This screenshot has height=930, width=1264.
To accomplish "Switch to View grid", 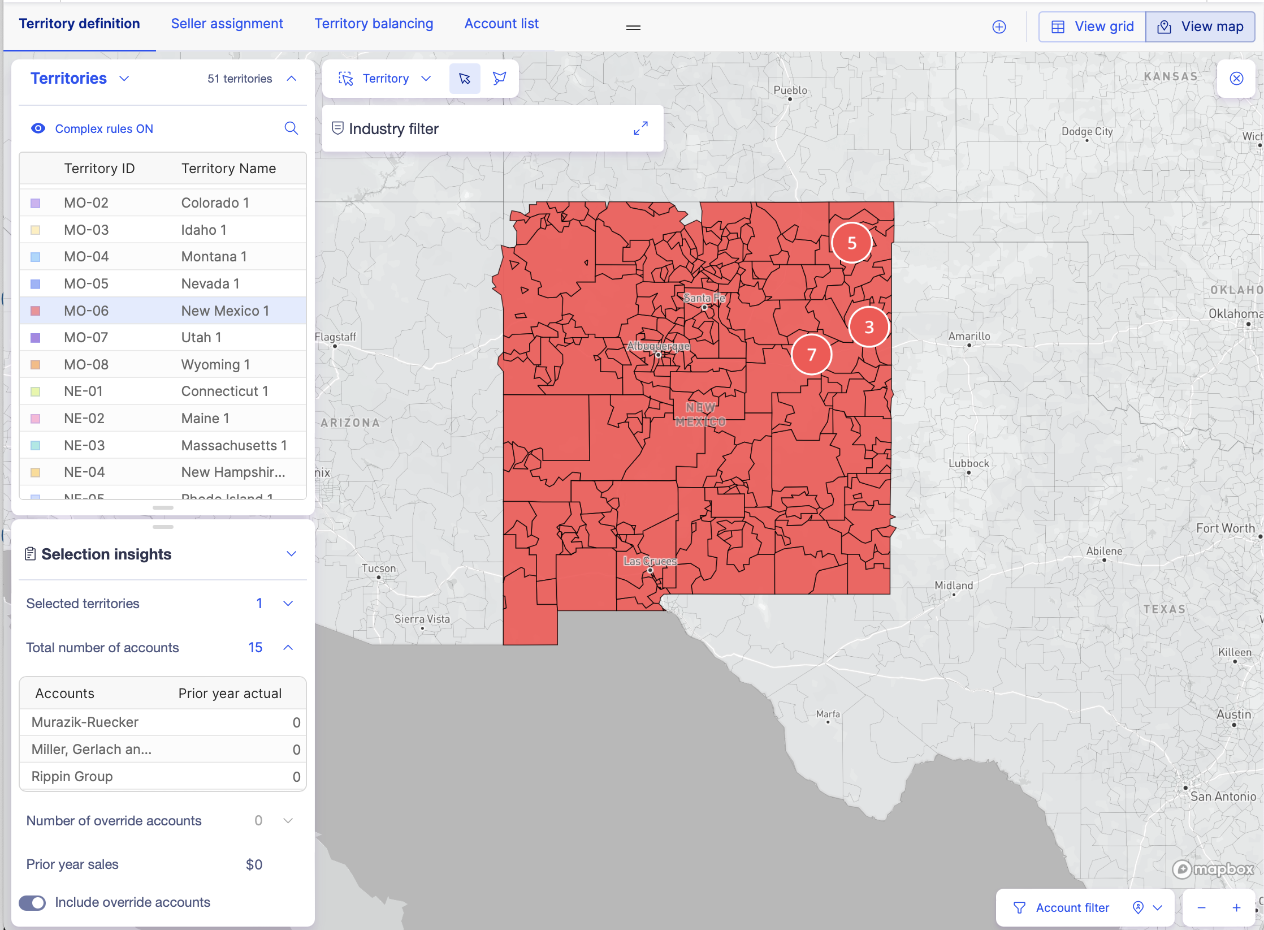I will [1092, 27].
